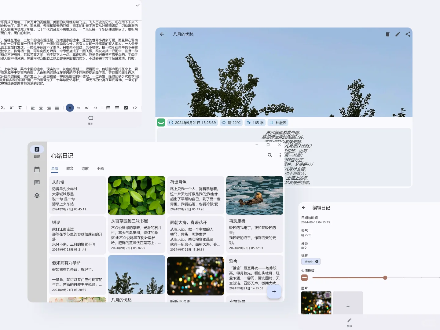Viewport: 440px width, 330px height.
Task: Open the superscript formatting icon
Action: point(12,108)
